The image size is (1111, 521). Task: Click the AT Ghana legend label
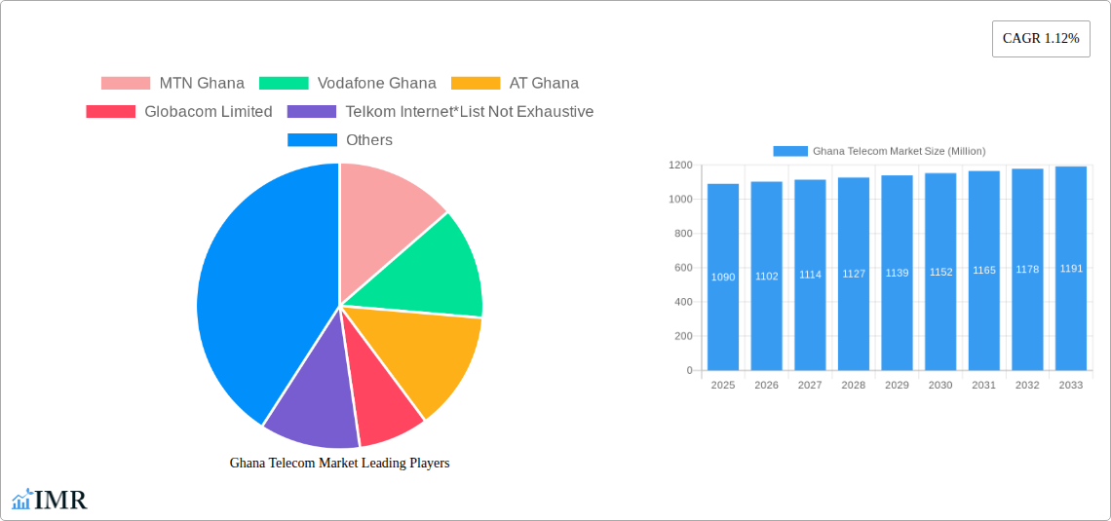[x=544, y=84]
